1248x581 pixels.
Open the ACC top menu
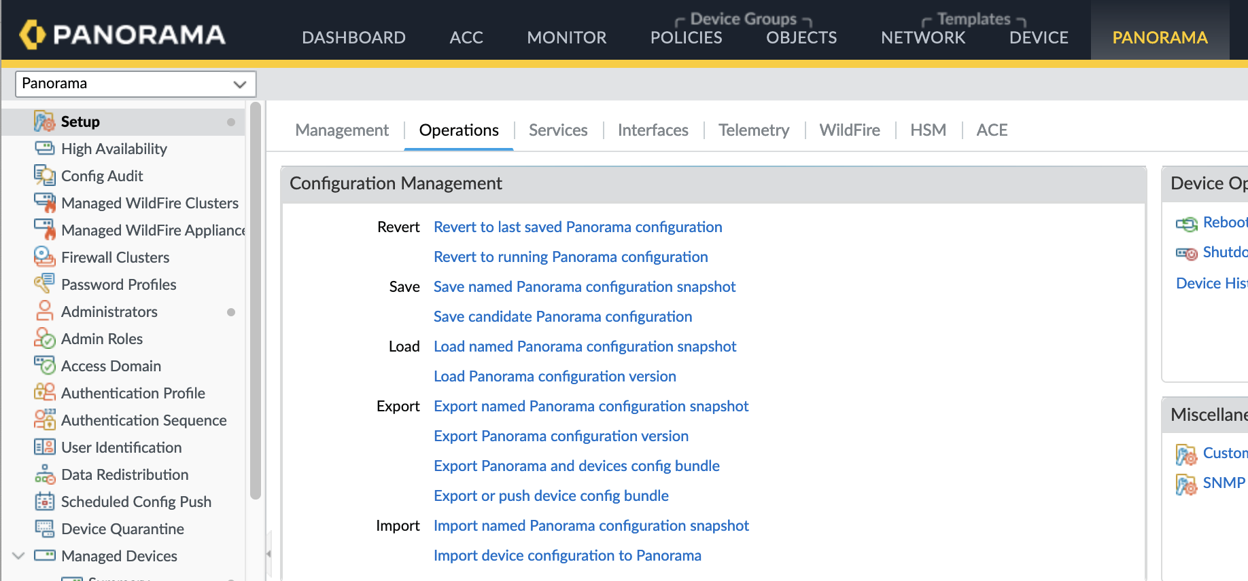click(466, 37)
